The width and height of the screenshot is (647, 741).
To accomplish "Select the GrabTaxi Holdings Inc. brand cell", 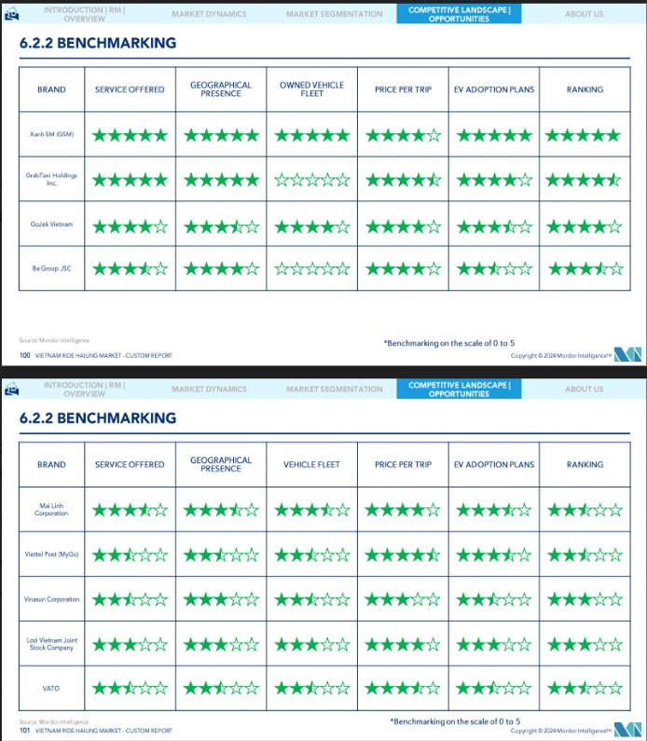I will click(51, 179).
